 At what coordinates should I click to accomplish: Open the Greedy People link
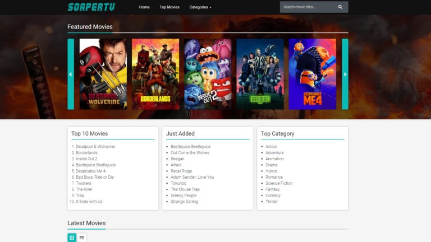pyautogui.click(x=184, y=196)
